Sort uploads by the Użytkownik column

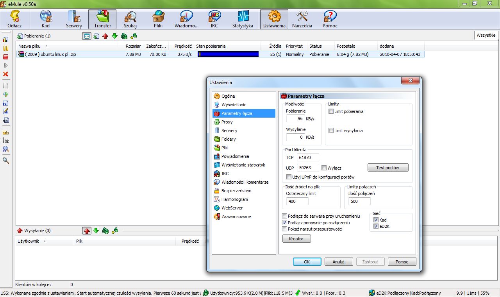click(x=44, y=241)
